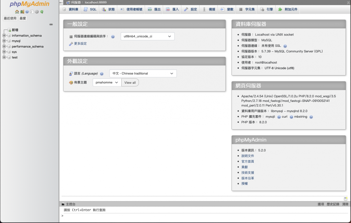Click SSL help icon after 未有使用 SSL
The width and height of the screenshot is (351, 223).
tap(285, 46)
